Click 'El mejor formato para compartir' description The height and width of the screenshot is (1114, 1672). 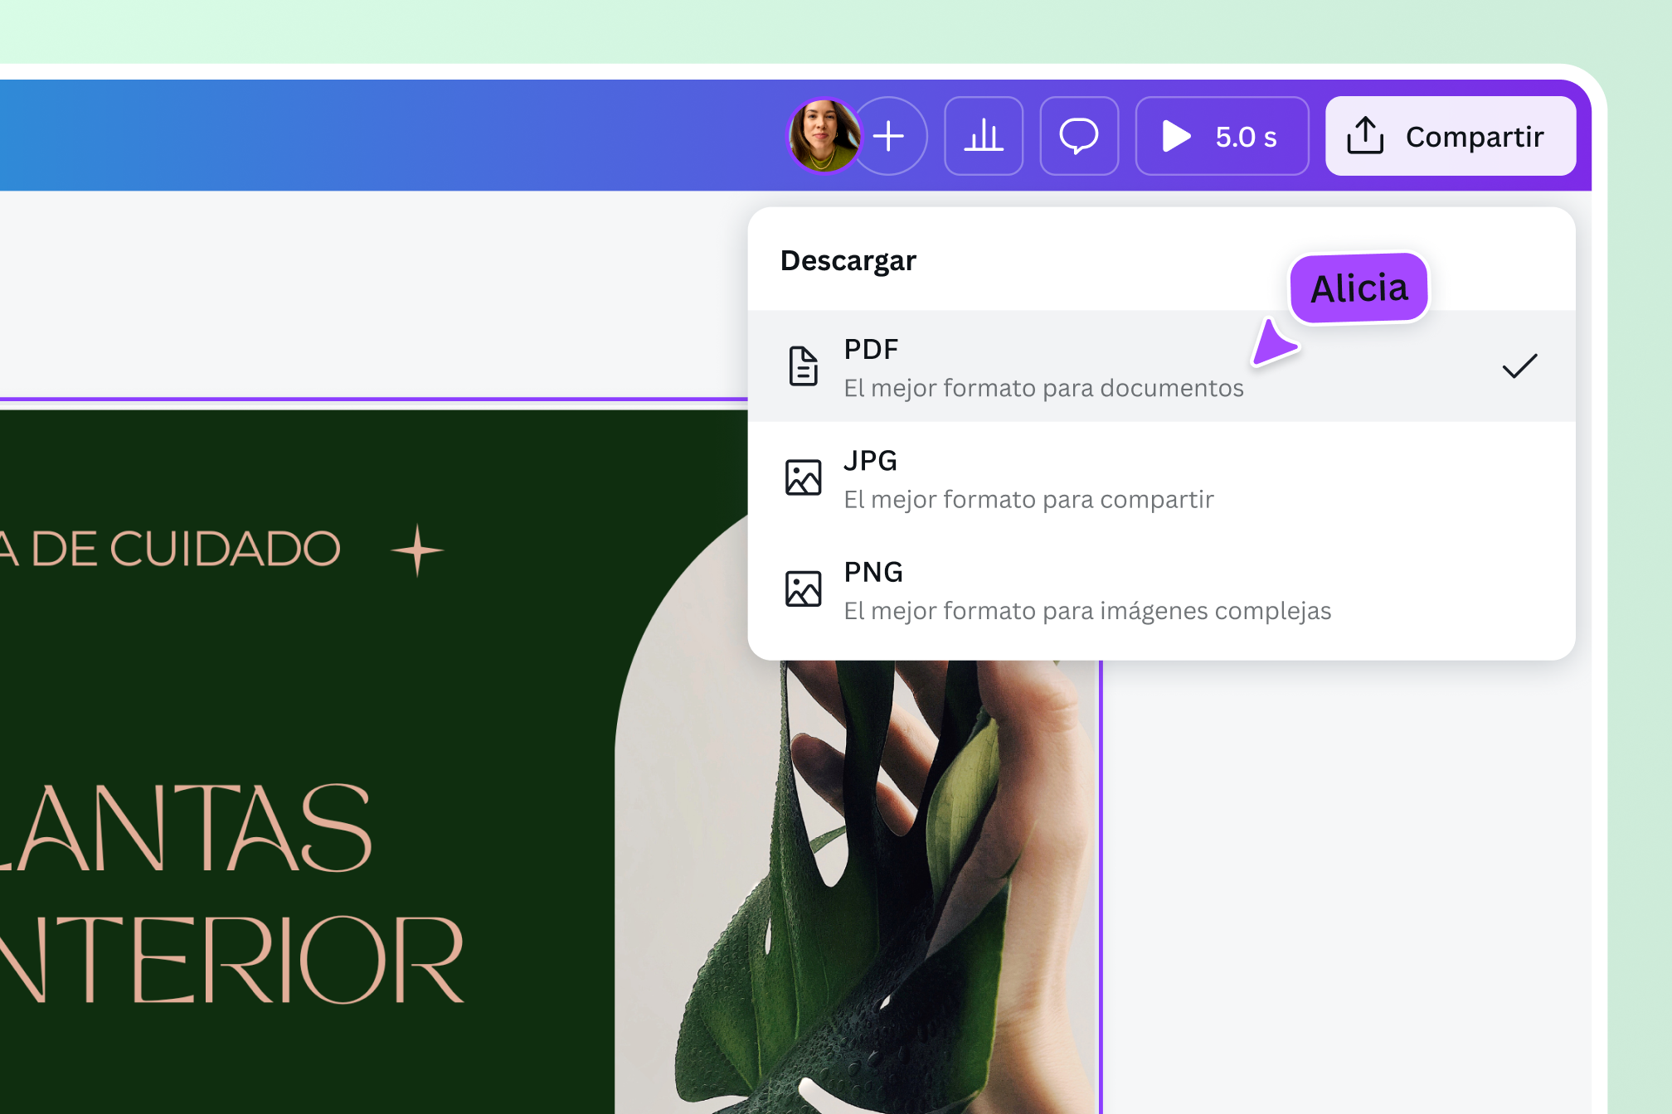[x=1028, y=500]
